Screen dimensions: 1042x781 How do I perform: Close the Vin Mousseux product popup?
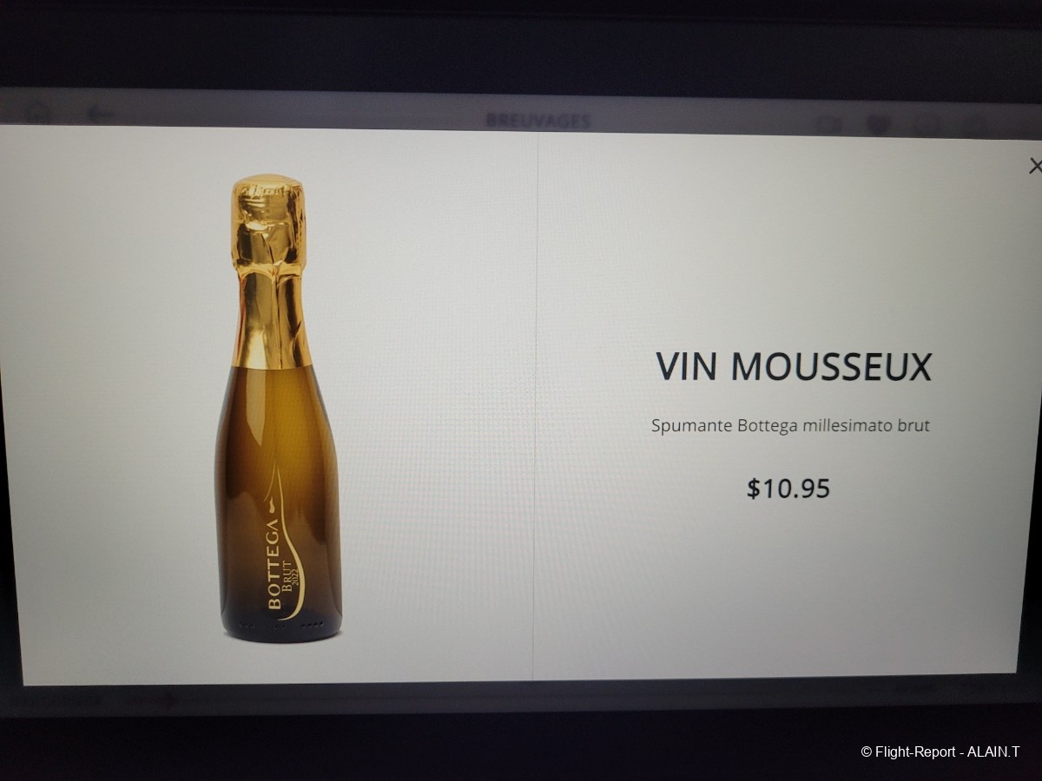pyautogui.click(x=1034, y=166)
